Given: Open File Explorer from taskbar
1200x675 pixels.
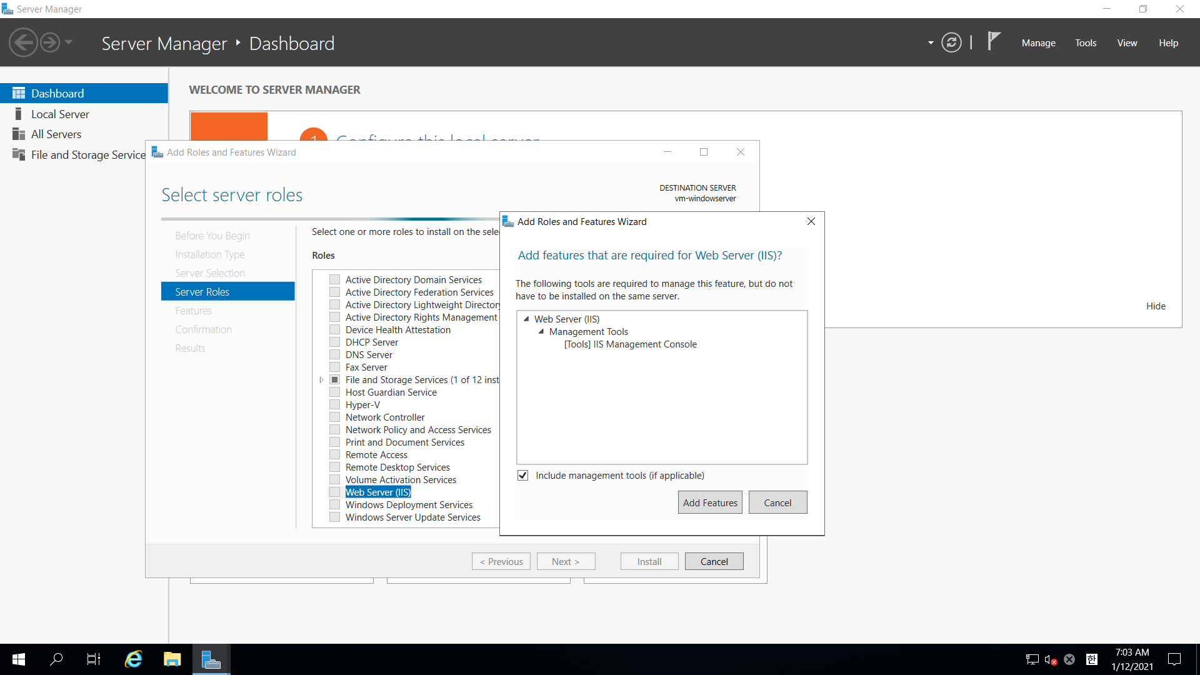Looking at the screenshot, I should [172, 659].
